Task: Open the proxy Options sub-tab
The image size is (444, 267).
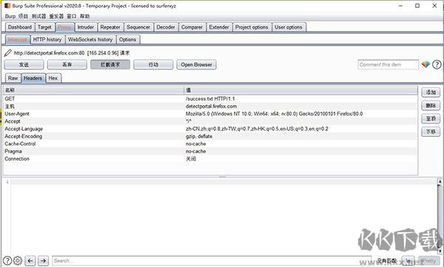Action: (128, 39)
